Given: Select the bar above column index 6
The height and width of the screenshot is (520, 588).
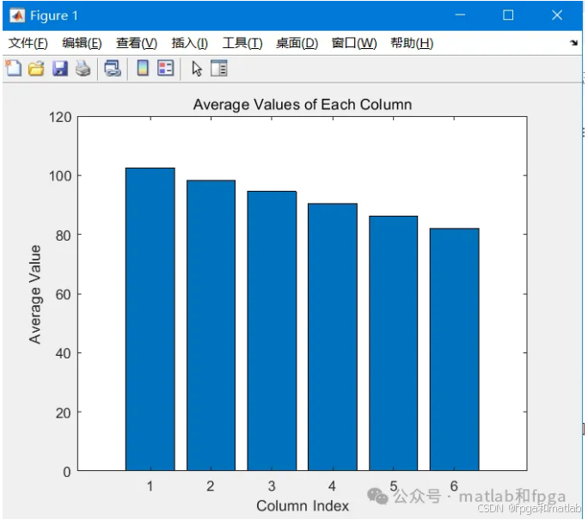Looking at the screenshot, I should pyautogui.click(x=455, y=349).
